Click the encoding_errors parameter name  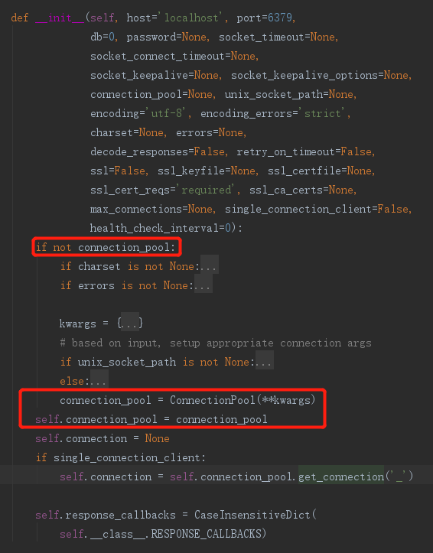[246, 113]
